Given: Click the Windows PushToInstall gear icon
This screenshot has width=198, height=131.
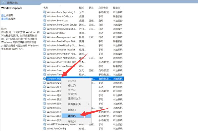Looking at the screenshot, I should tap(44, 62).
